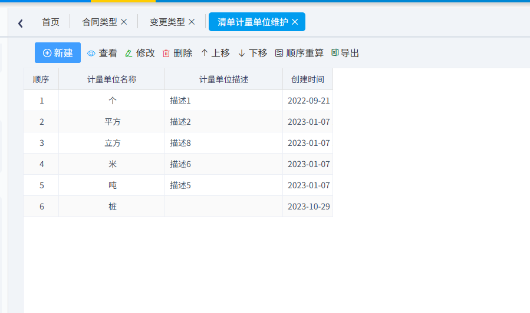Click the 2023-01-07 date in row 吨
Image resolution: width=530 pixels, height=313 pixels.
[308, 185]
